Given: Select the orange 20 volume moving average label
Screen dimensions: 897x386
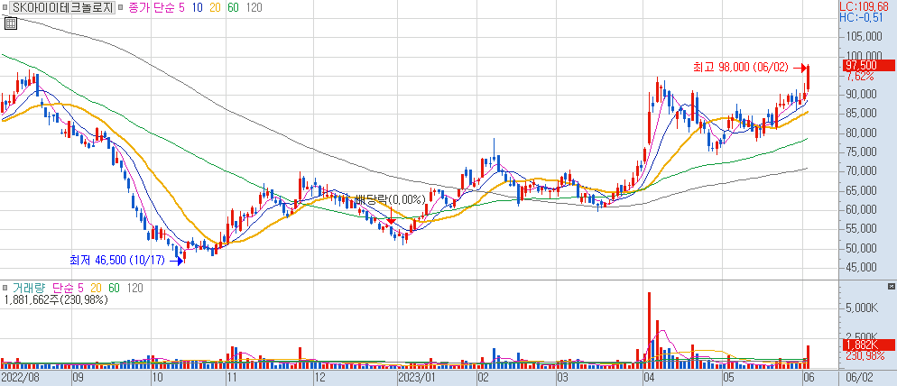Looking at the screenshot, I should click(96, 289).
